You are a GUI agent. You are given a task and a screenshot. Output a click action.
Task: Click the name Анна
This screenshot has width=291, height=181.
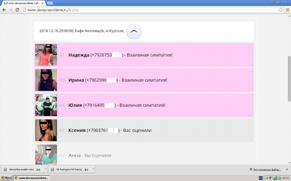click(x=74, y=155)
